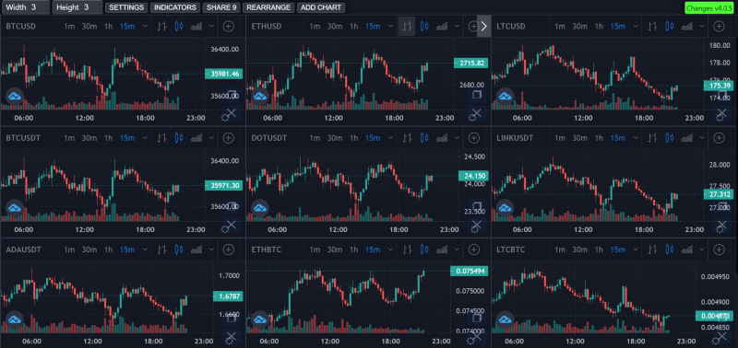The height and width of the screenshot is (348, 738).
Task: Switch ETHUSD panel to bar chart style
Action: (407, 27)
